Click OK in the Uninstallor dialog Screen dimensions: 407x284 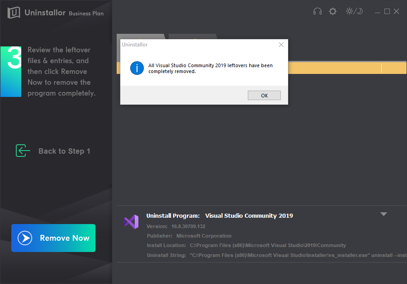coord(264,96)
